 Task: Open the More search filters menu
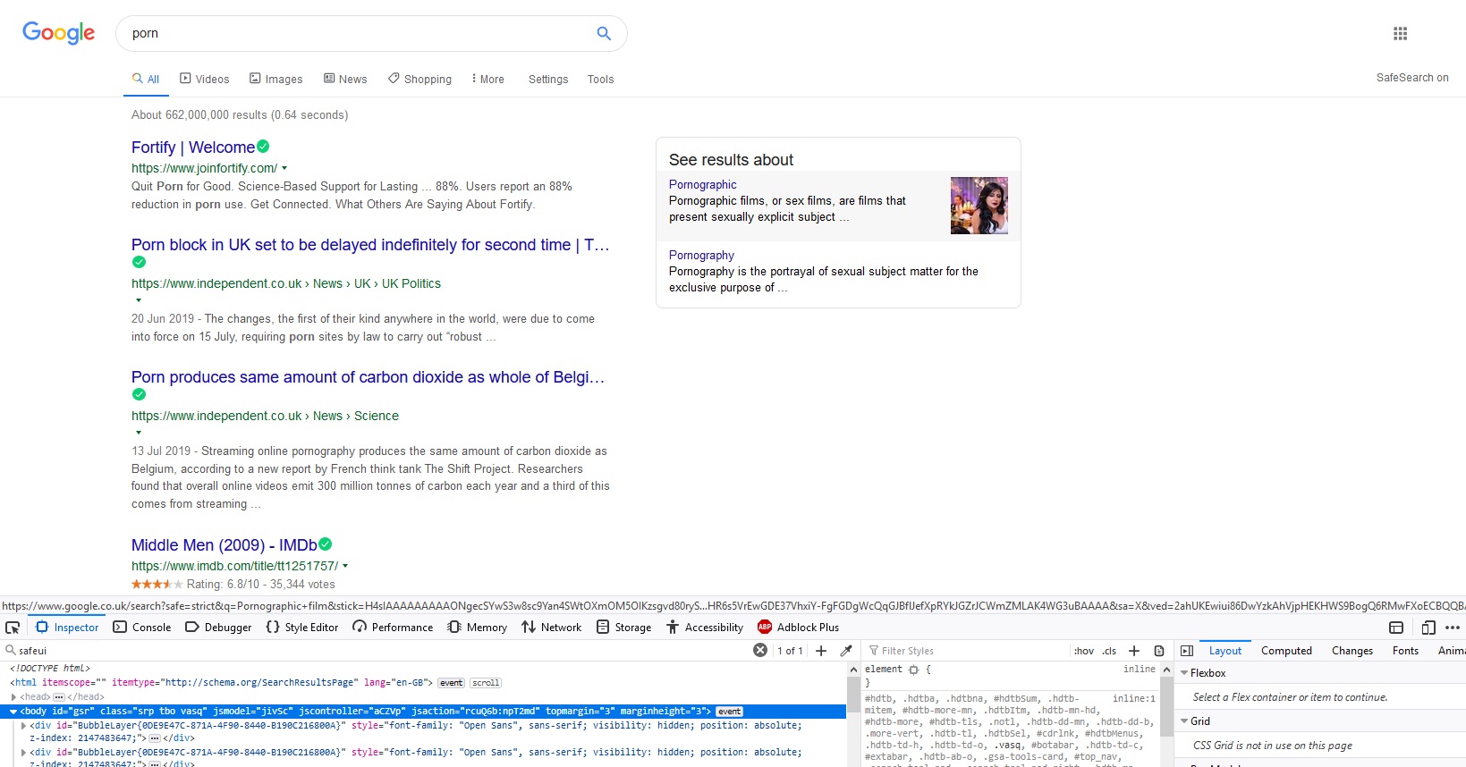pyautogui.click(x=487, y=79)
